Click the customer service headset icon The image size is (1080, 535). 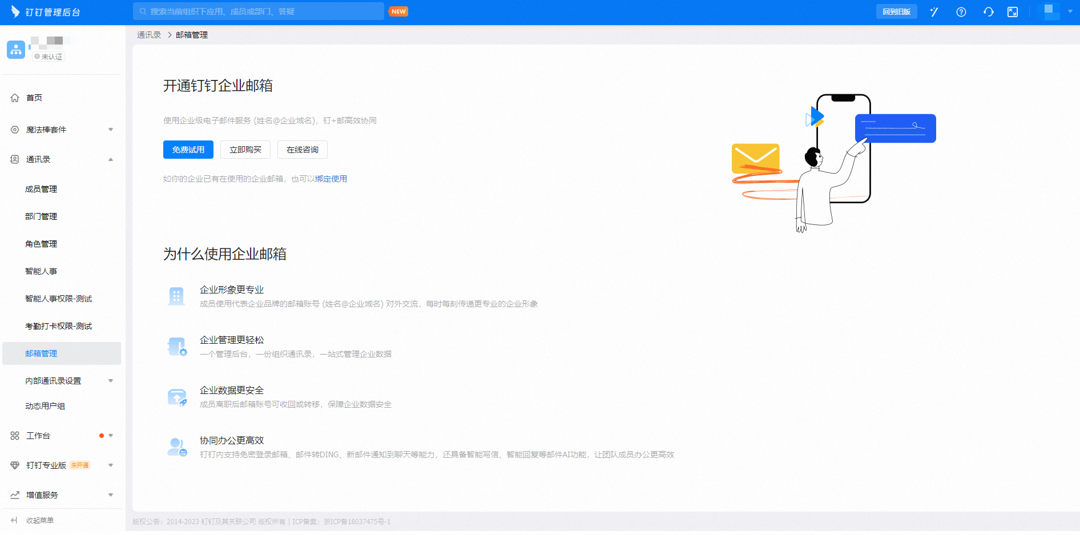[x=989, y=12]
